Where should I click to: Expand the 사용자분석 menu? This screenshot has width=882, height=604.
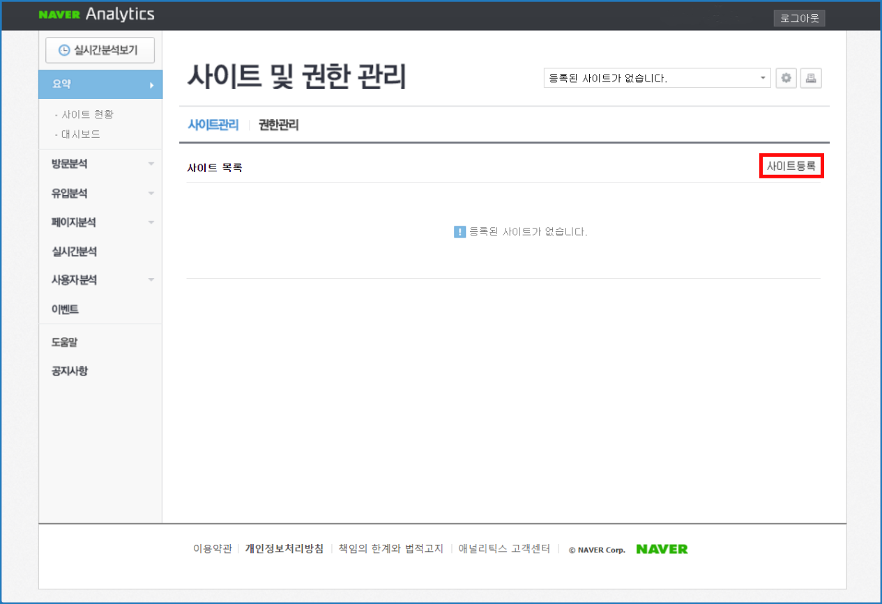100,280
